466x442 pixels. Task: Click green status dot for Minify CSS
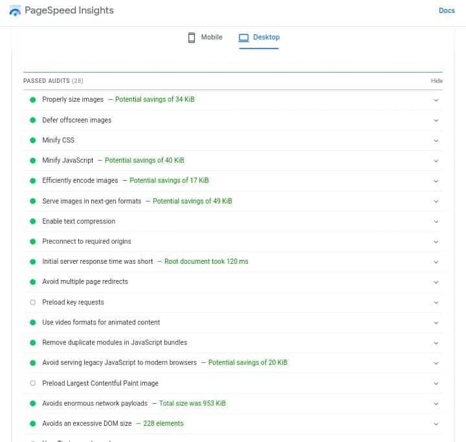pos(33,140)
